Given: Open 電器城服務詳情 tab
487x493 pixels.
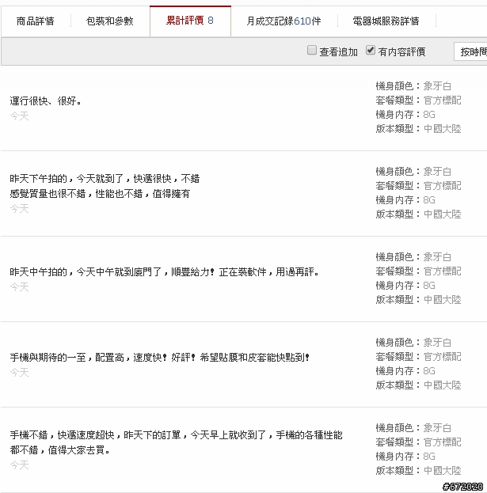Looking at the screenshot, I should point(386,21).
